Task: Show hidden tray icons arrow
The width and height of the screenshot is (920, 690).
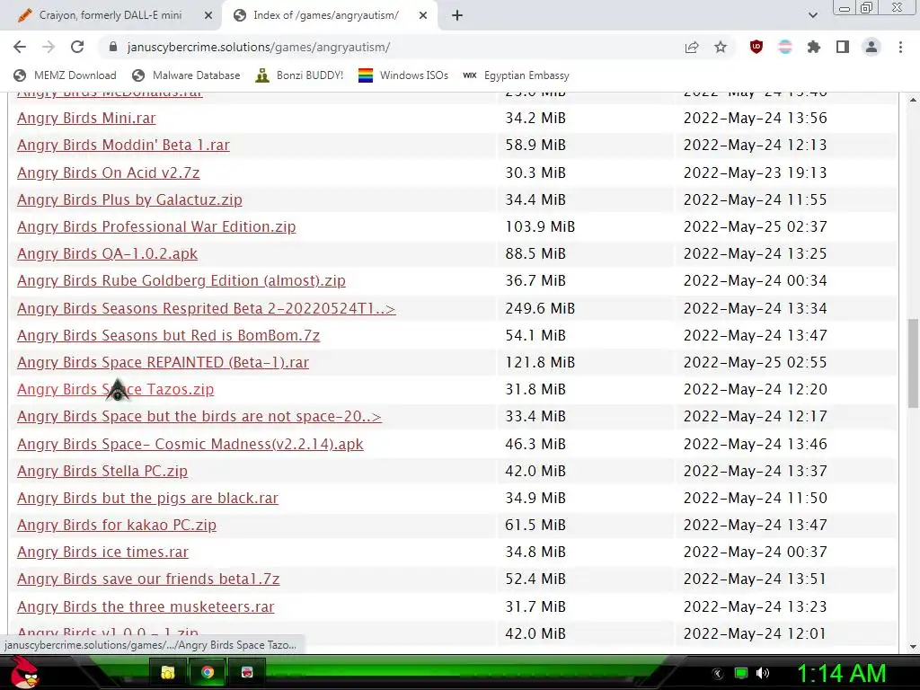Action: (x=717, y=673)
